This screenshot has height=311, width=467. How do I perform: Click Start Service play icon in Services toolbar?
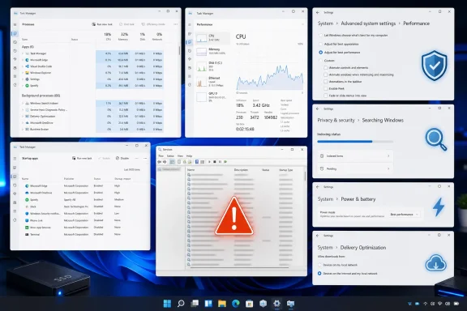(x=209, y=162)
